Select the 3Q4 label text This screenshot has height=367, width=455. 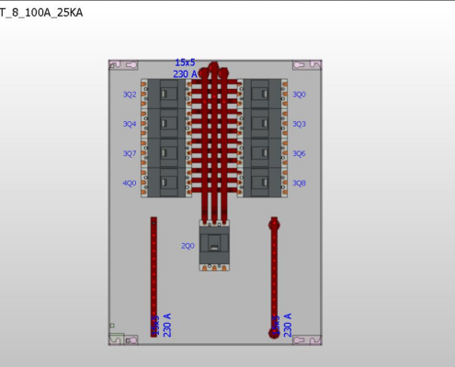click(130, 124)
